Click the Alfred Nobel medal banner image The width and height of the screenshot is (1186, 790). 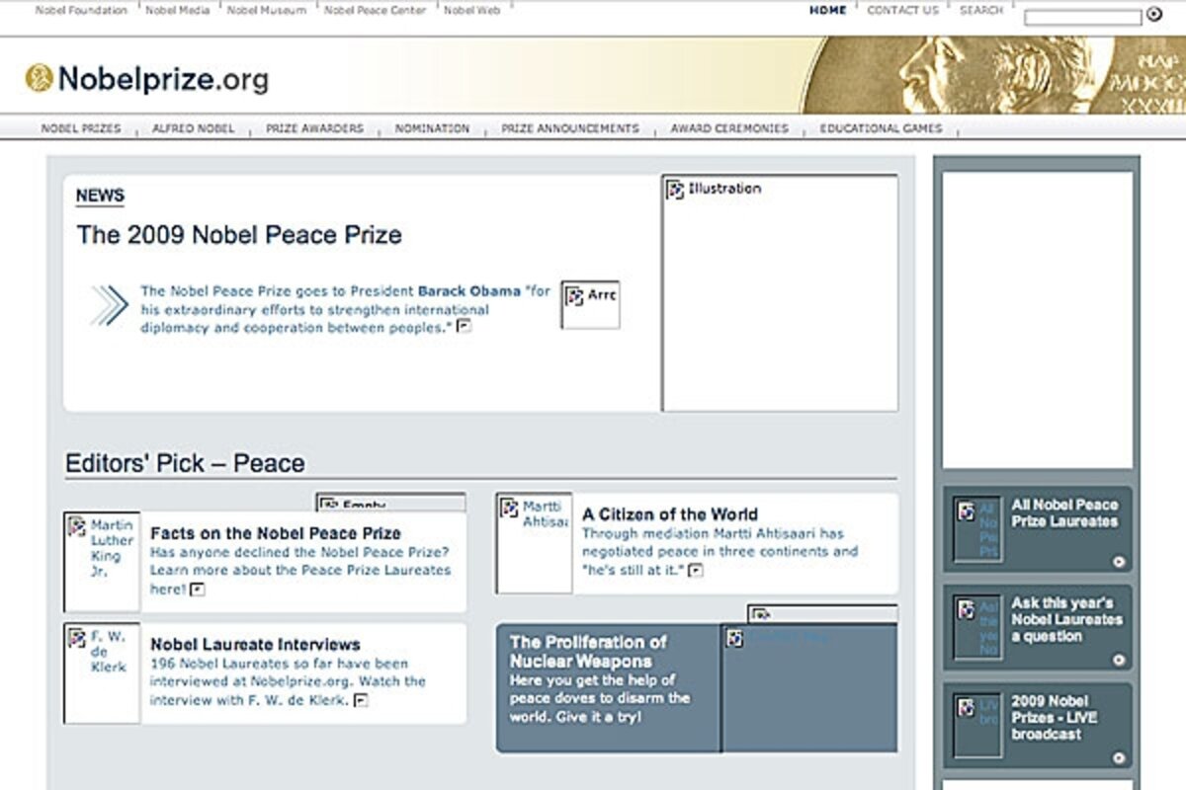click(x=993, y=76)
